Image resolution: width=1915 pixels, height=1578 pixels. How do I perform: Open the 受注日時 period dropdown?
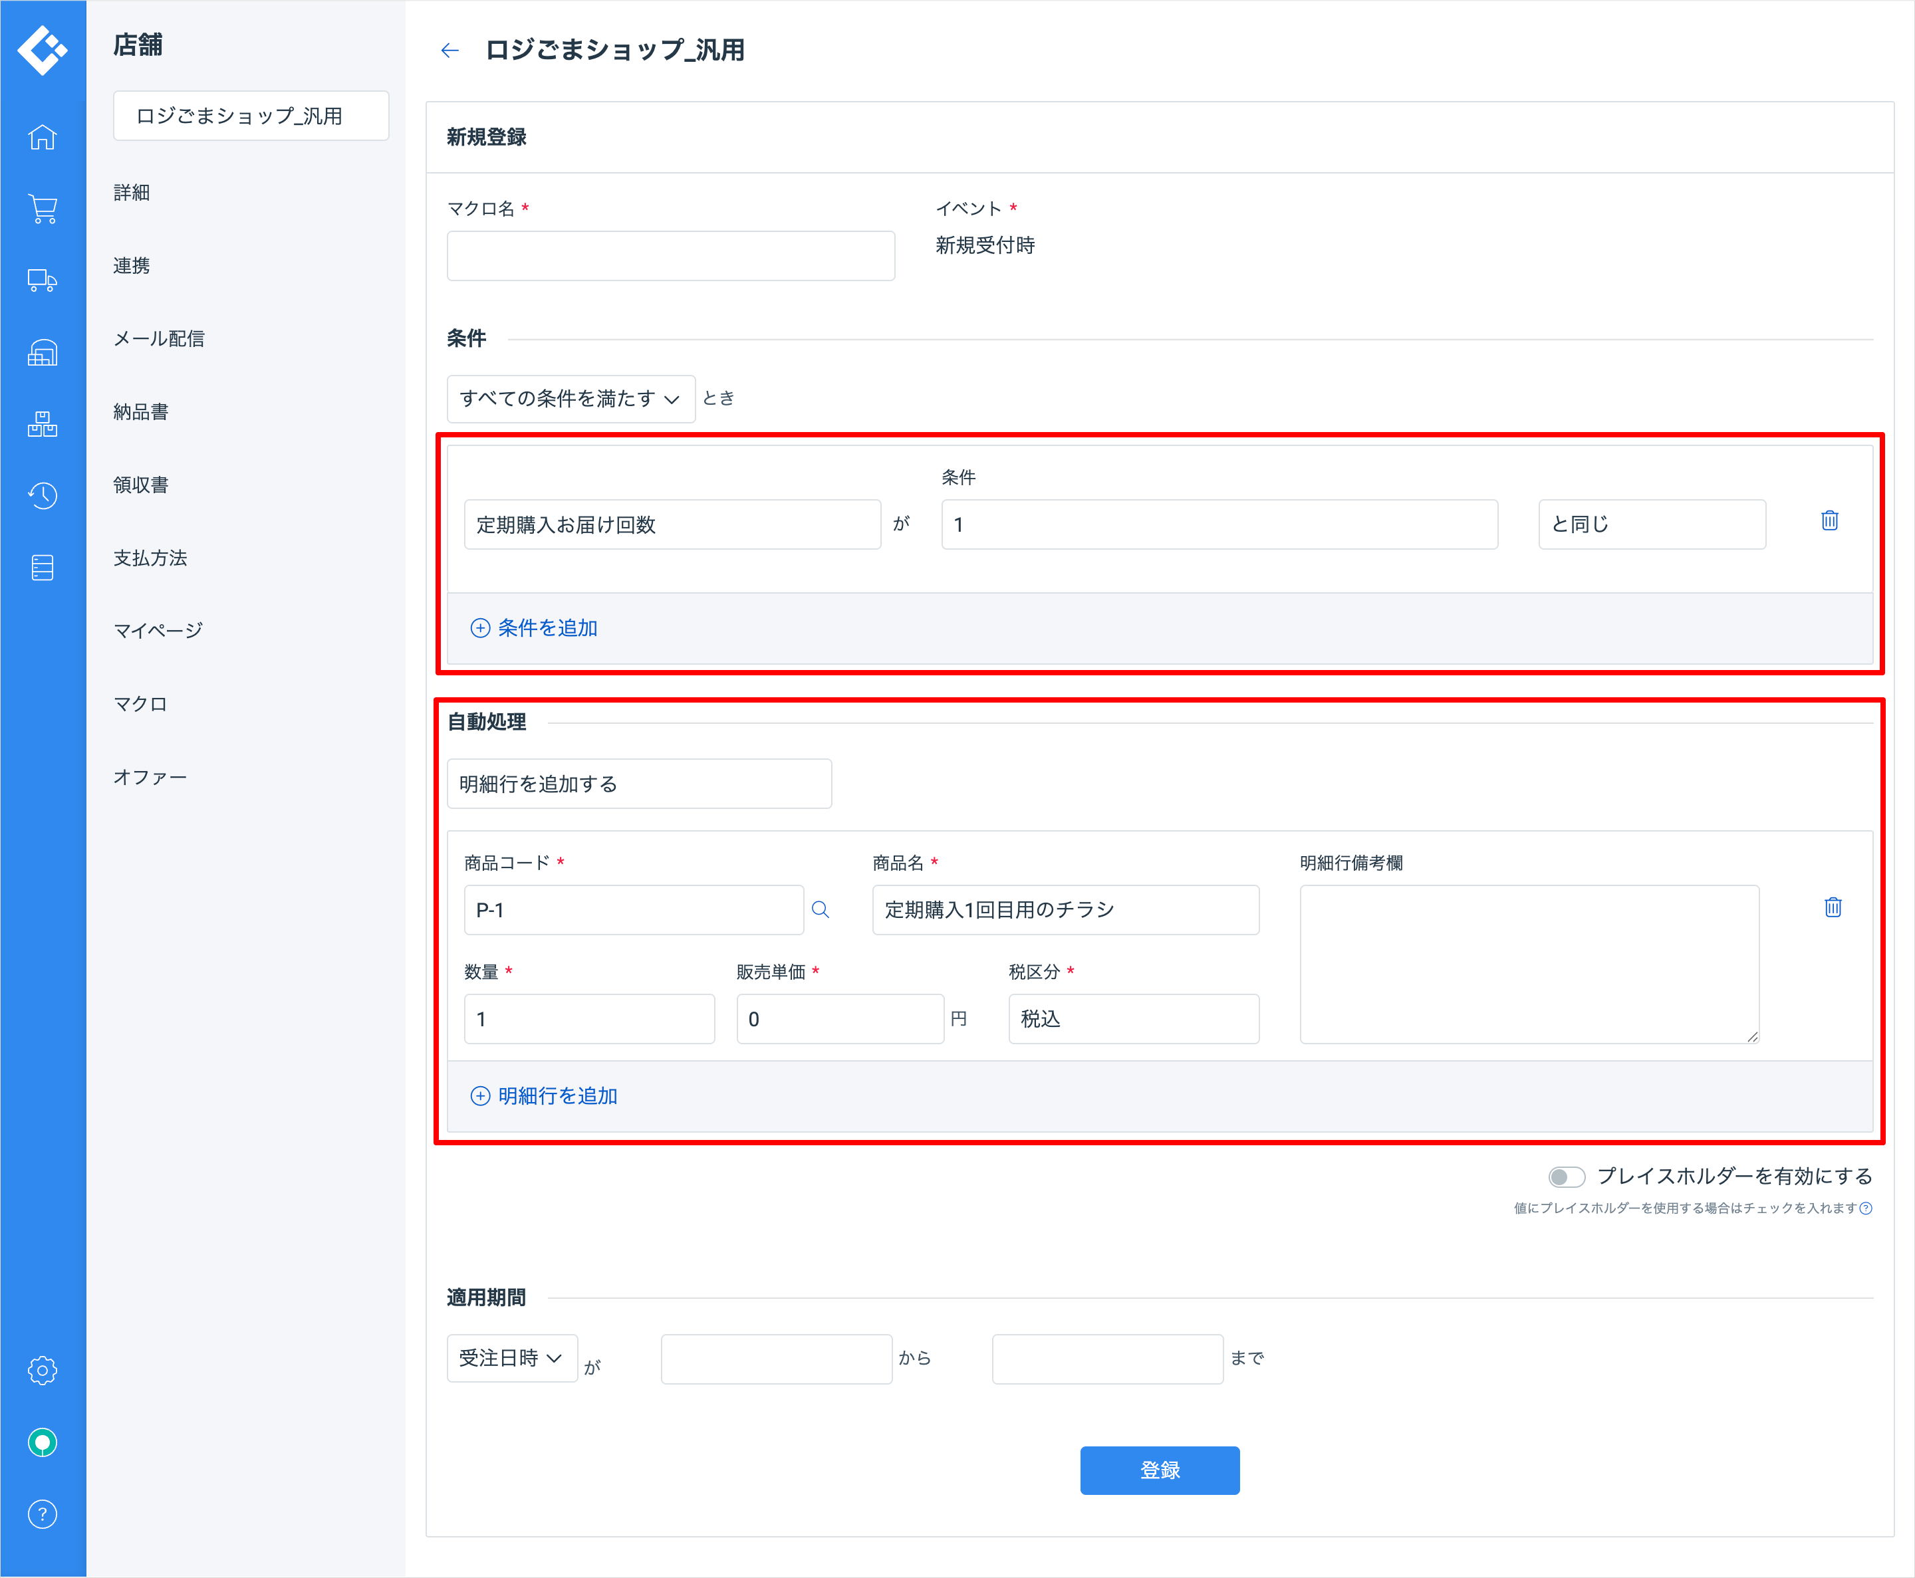tap(511, 1358)
